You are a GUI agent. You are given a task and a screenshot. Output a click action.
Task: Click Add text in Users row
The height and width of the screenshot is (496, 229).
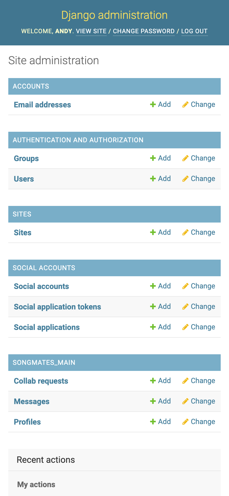click(x=164, y=179)
